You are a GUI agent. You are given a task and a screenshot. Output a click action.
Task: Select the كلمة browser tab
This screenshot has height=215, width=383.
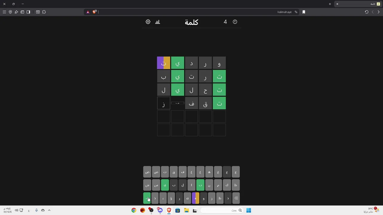point(358,4)
